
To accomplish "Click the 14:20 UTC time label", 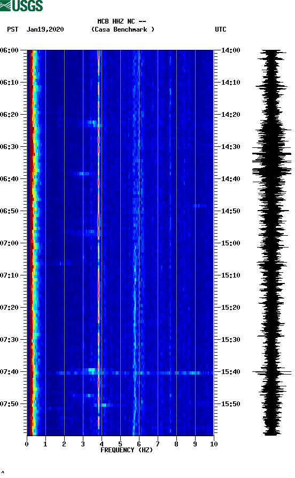I will (x=230, y=115).
